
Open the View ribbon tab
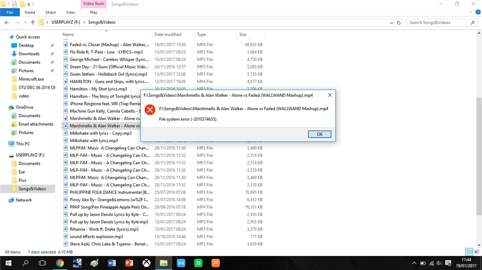tap(70, 12)
